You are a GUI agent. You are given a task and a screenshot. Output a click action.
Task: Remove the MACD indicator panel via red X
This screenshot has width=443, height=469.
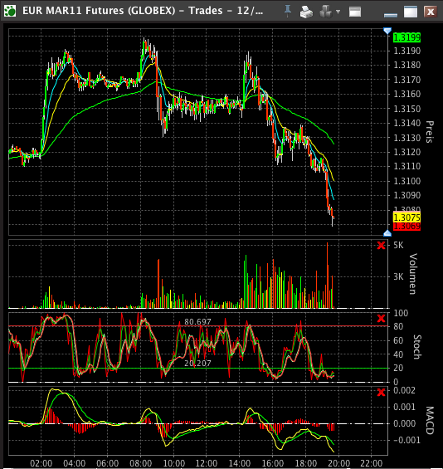[381, 392]
